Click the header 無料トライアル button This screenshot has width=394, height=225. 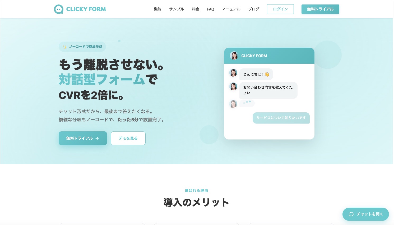click(x=320, y=9)
